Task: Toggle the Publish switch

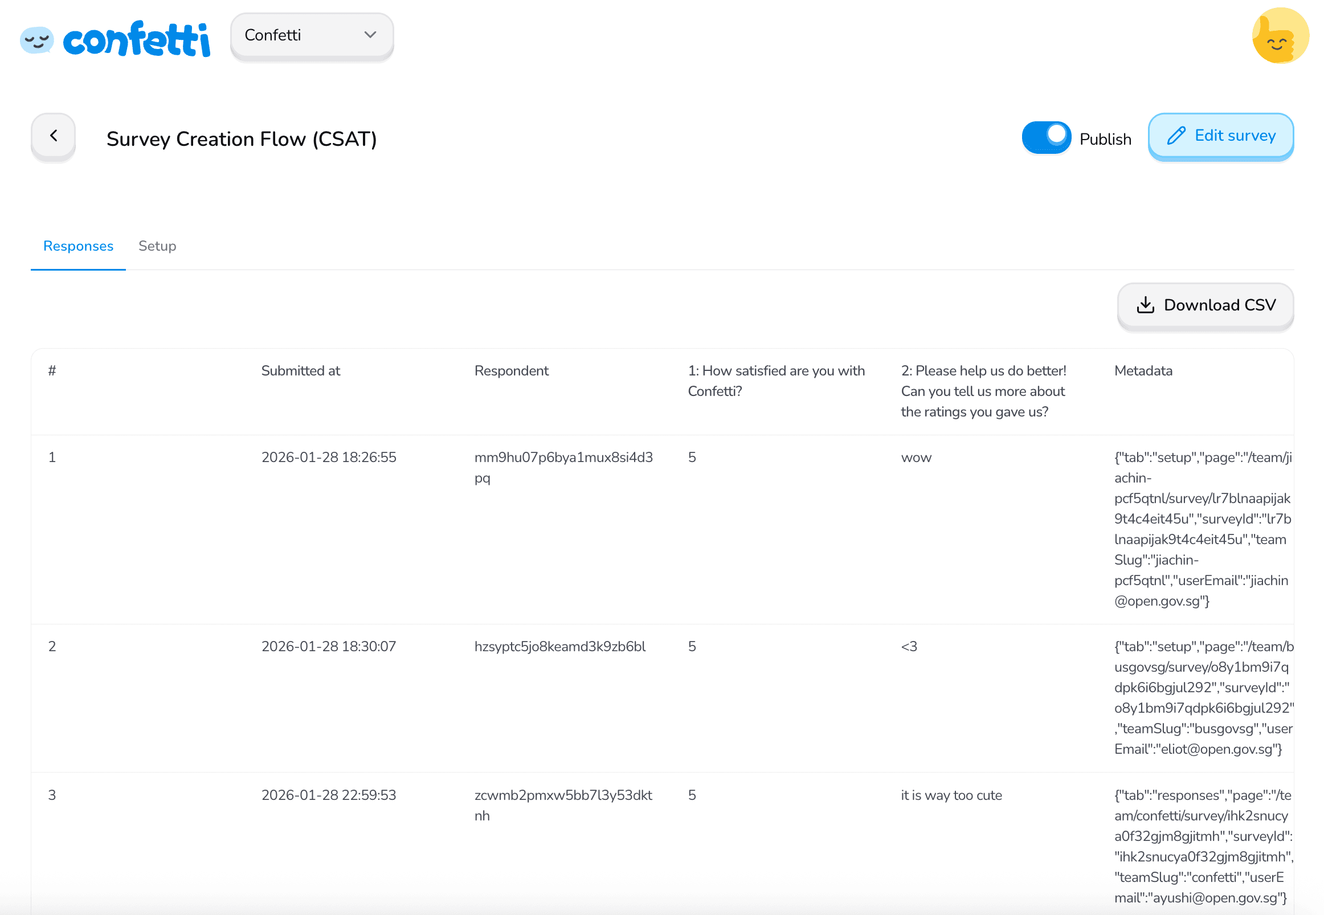Action: [1046, 138]
